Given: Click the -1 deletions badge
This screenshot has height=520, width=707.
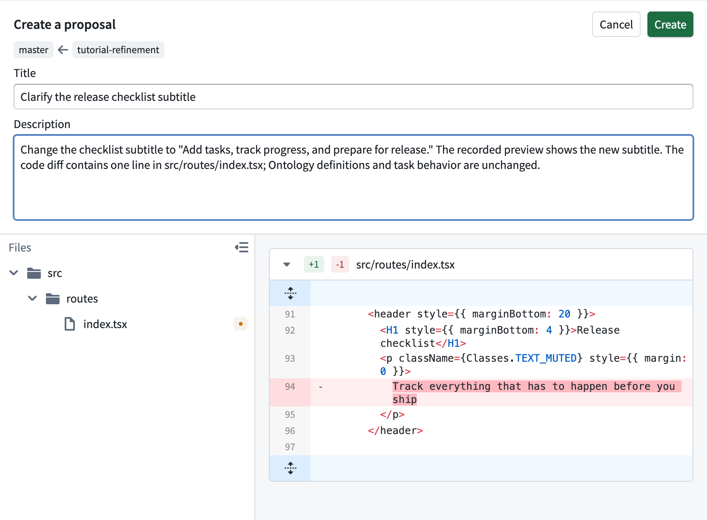Looking at the screenshot, I should coord(340,264).
